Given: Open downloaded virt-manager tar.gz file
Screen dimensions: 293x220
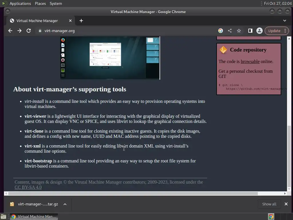Looking at the screenshot, I should click(38, 204).
